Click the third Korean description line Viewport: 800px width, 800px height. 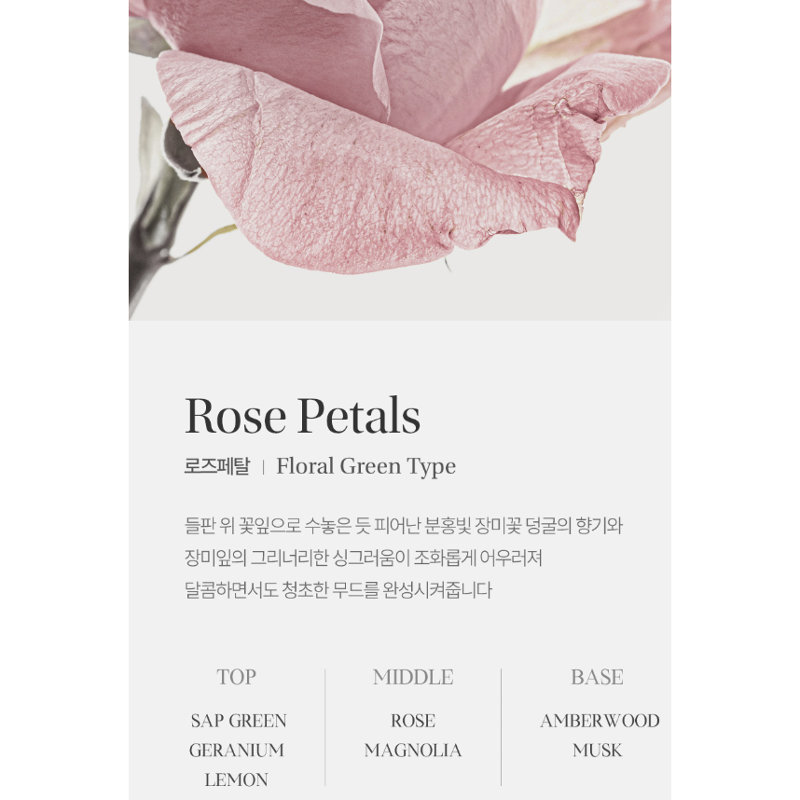pos(338,590)
